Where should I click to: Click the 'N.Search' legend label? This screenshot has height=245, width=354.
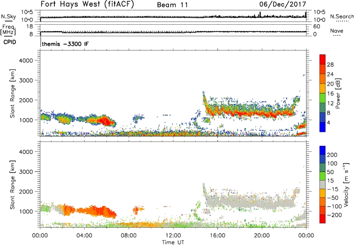342,16
